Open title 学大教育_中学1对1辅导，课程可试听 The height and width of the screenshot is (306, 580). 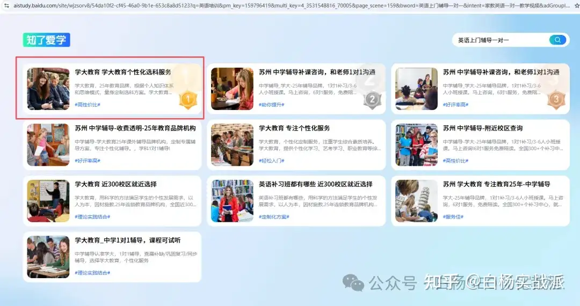(128, 240)
